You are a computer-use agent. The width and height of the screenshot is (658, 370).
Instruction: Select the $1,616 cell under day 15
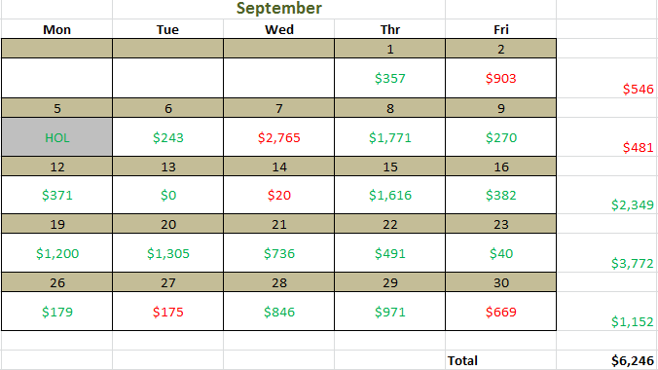(x=390, y=195)
